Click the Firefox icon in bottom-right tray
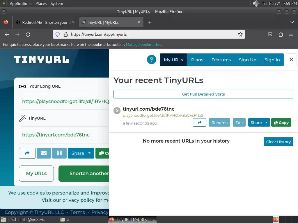 pos(276,220)
